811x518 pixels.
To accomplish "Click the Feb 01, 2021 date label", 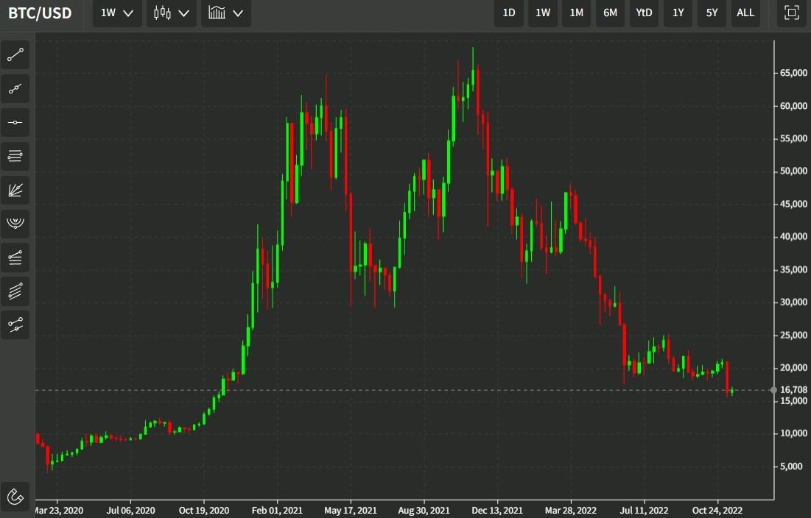I will pyautogui.click(x=277, y=510).
